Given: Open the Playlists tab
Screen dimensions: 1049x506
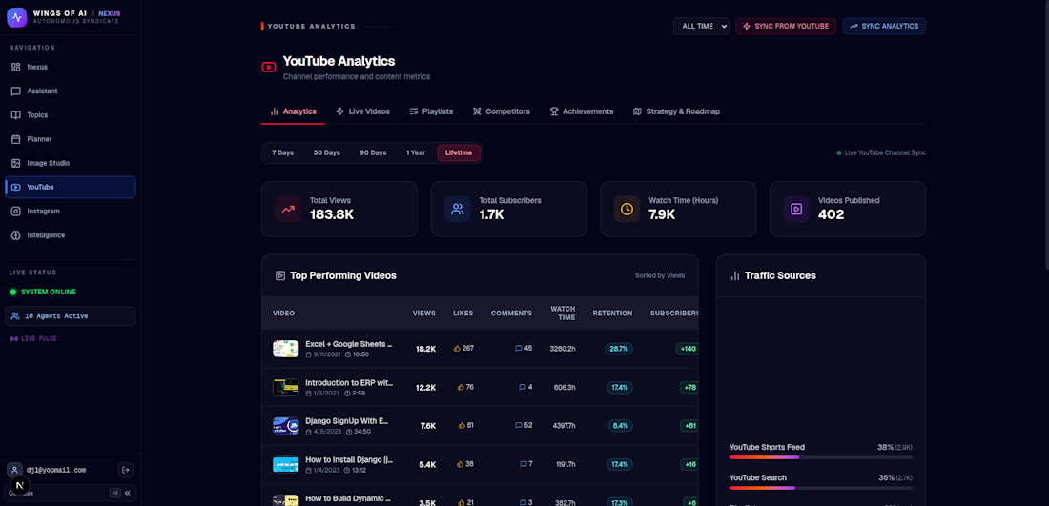Looking at the screenshot, I should (x=431, y=111).
